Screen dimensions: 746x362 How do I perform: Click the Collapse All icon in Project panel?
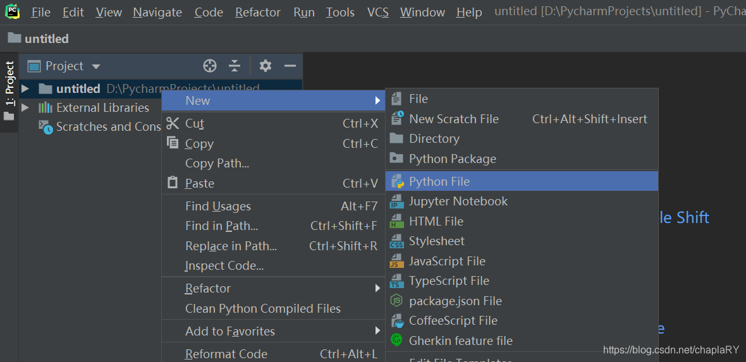pyautogui.click(x=234, y=66)
